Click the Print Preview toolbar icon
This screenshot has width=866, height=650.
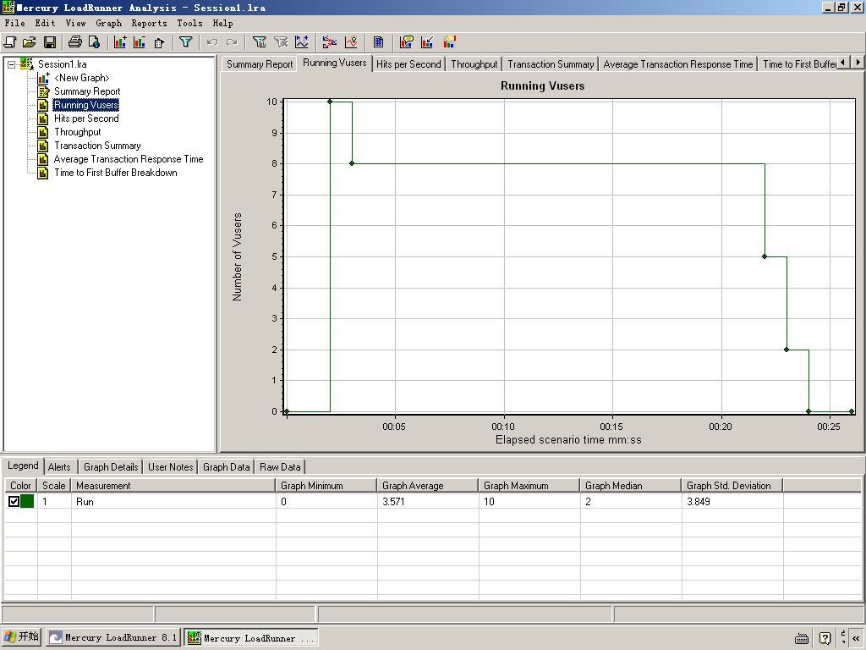pos(94,42)
